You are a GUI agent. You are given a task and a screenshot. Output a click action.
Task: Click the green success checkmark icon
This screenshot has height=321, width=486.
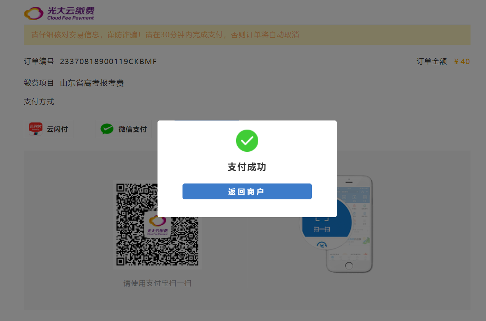pyautogui.click(x=247, y=141)
